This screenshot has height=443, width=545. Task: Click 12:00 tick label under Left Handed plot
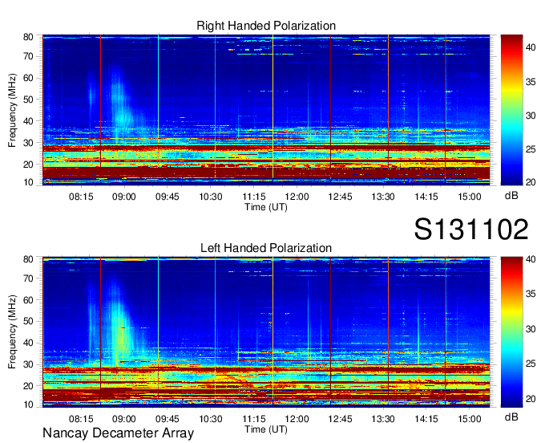(x=297, y=419)
